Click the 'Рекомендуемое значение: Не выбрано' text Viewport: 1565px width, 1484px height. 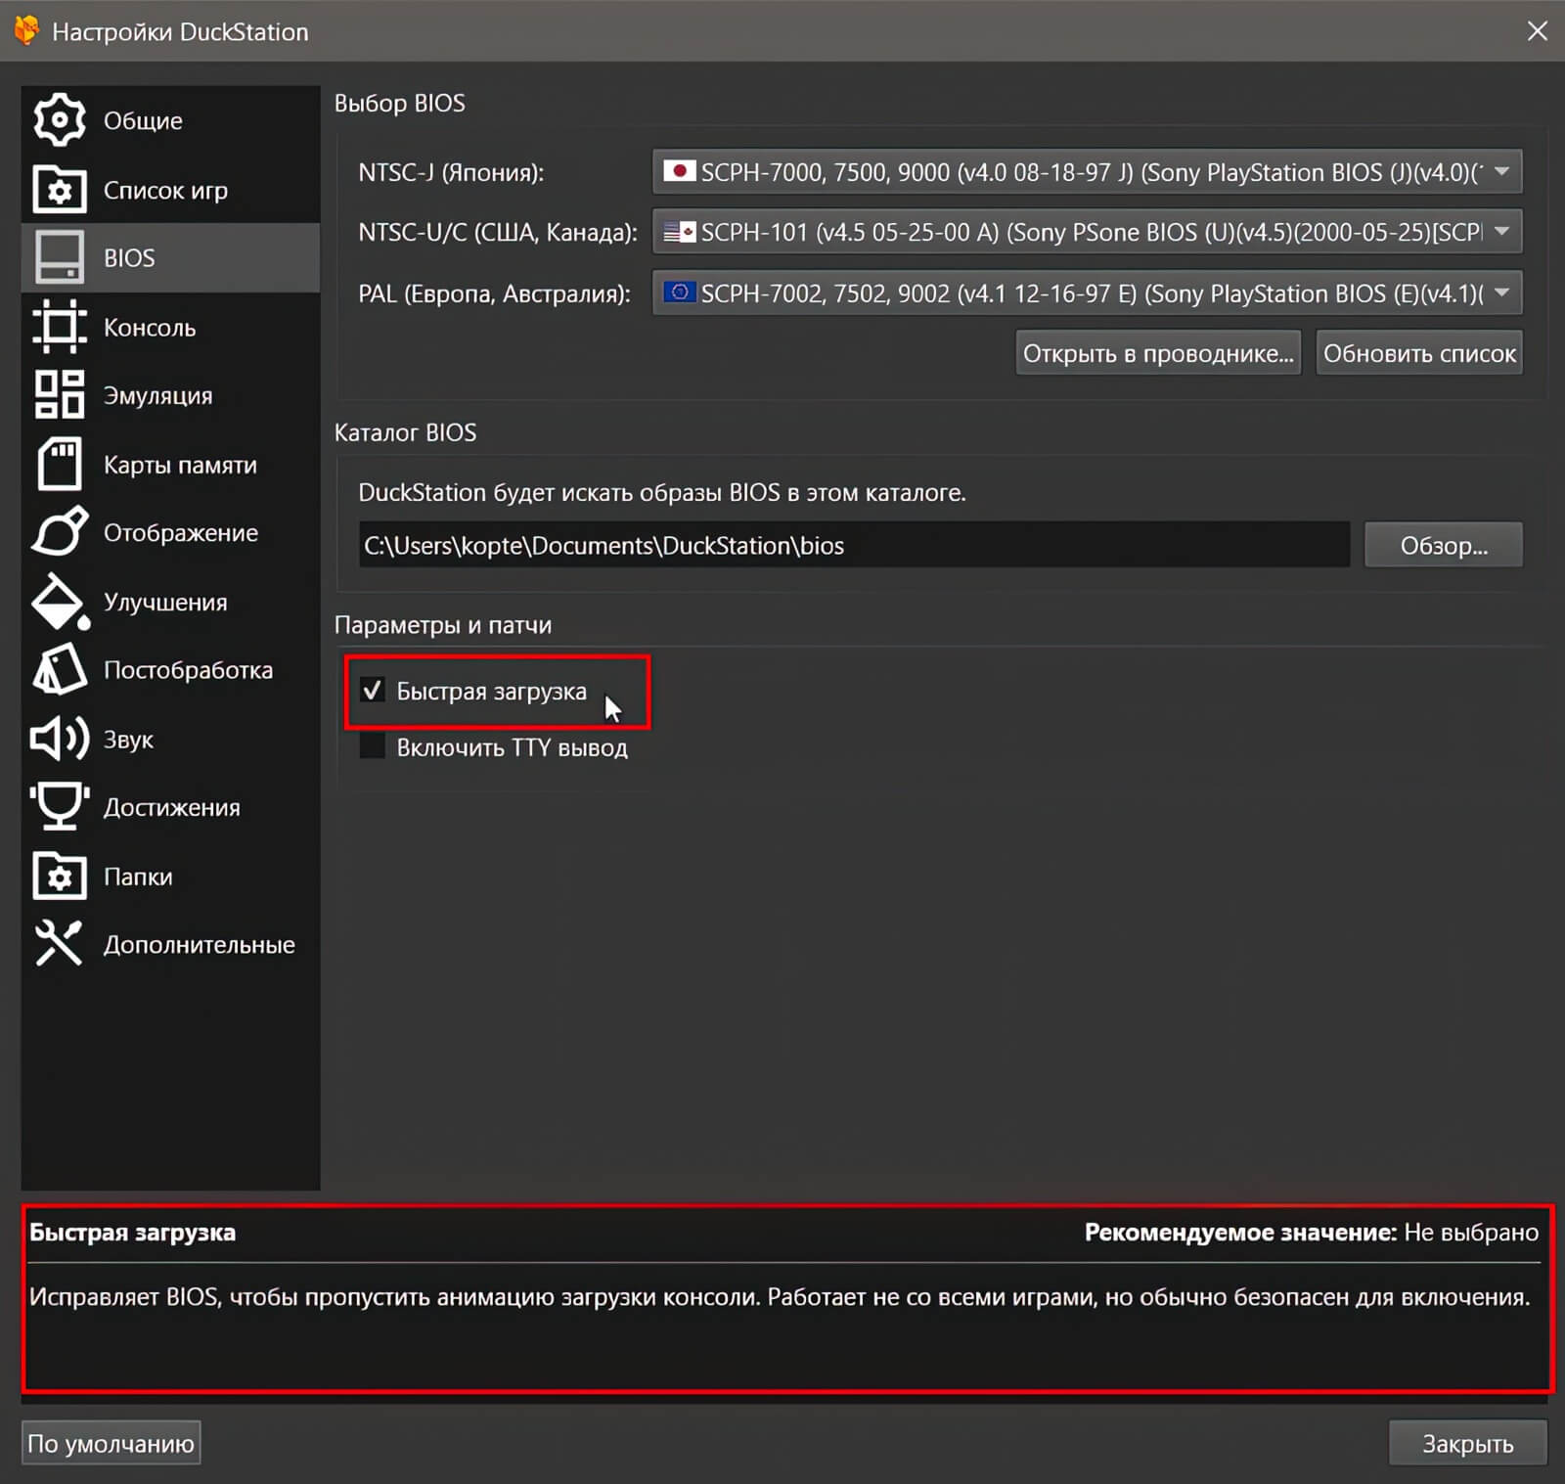coord(1311,1232)
